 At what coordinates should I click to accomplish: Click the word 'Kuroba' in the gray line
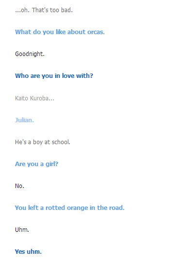tap(42, 98)
